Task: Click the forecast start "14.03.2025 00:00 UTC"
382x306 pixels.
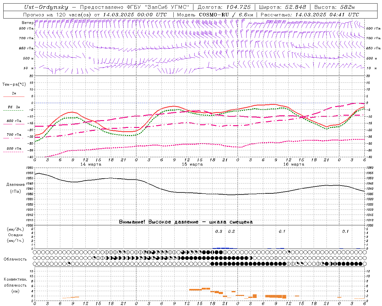Action: coord(135,15)
